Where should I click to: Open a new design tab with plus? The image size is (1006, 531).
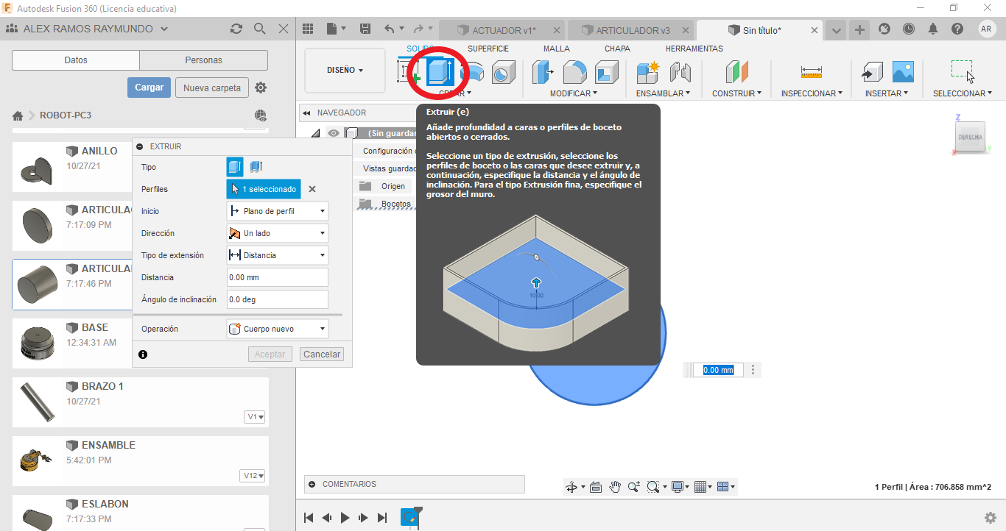coord(859,30)
